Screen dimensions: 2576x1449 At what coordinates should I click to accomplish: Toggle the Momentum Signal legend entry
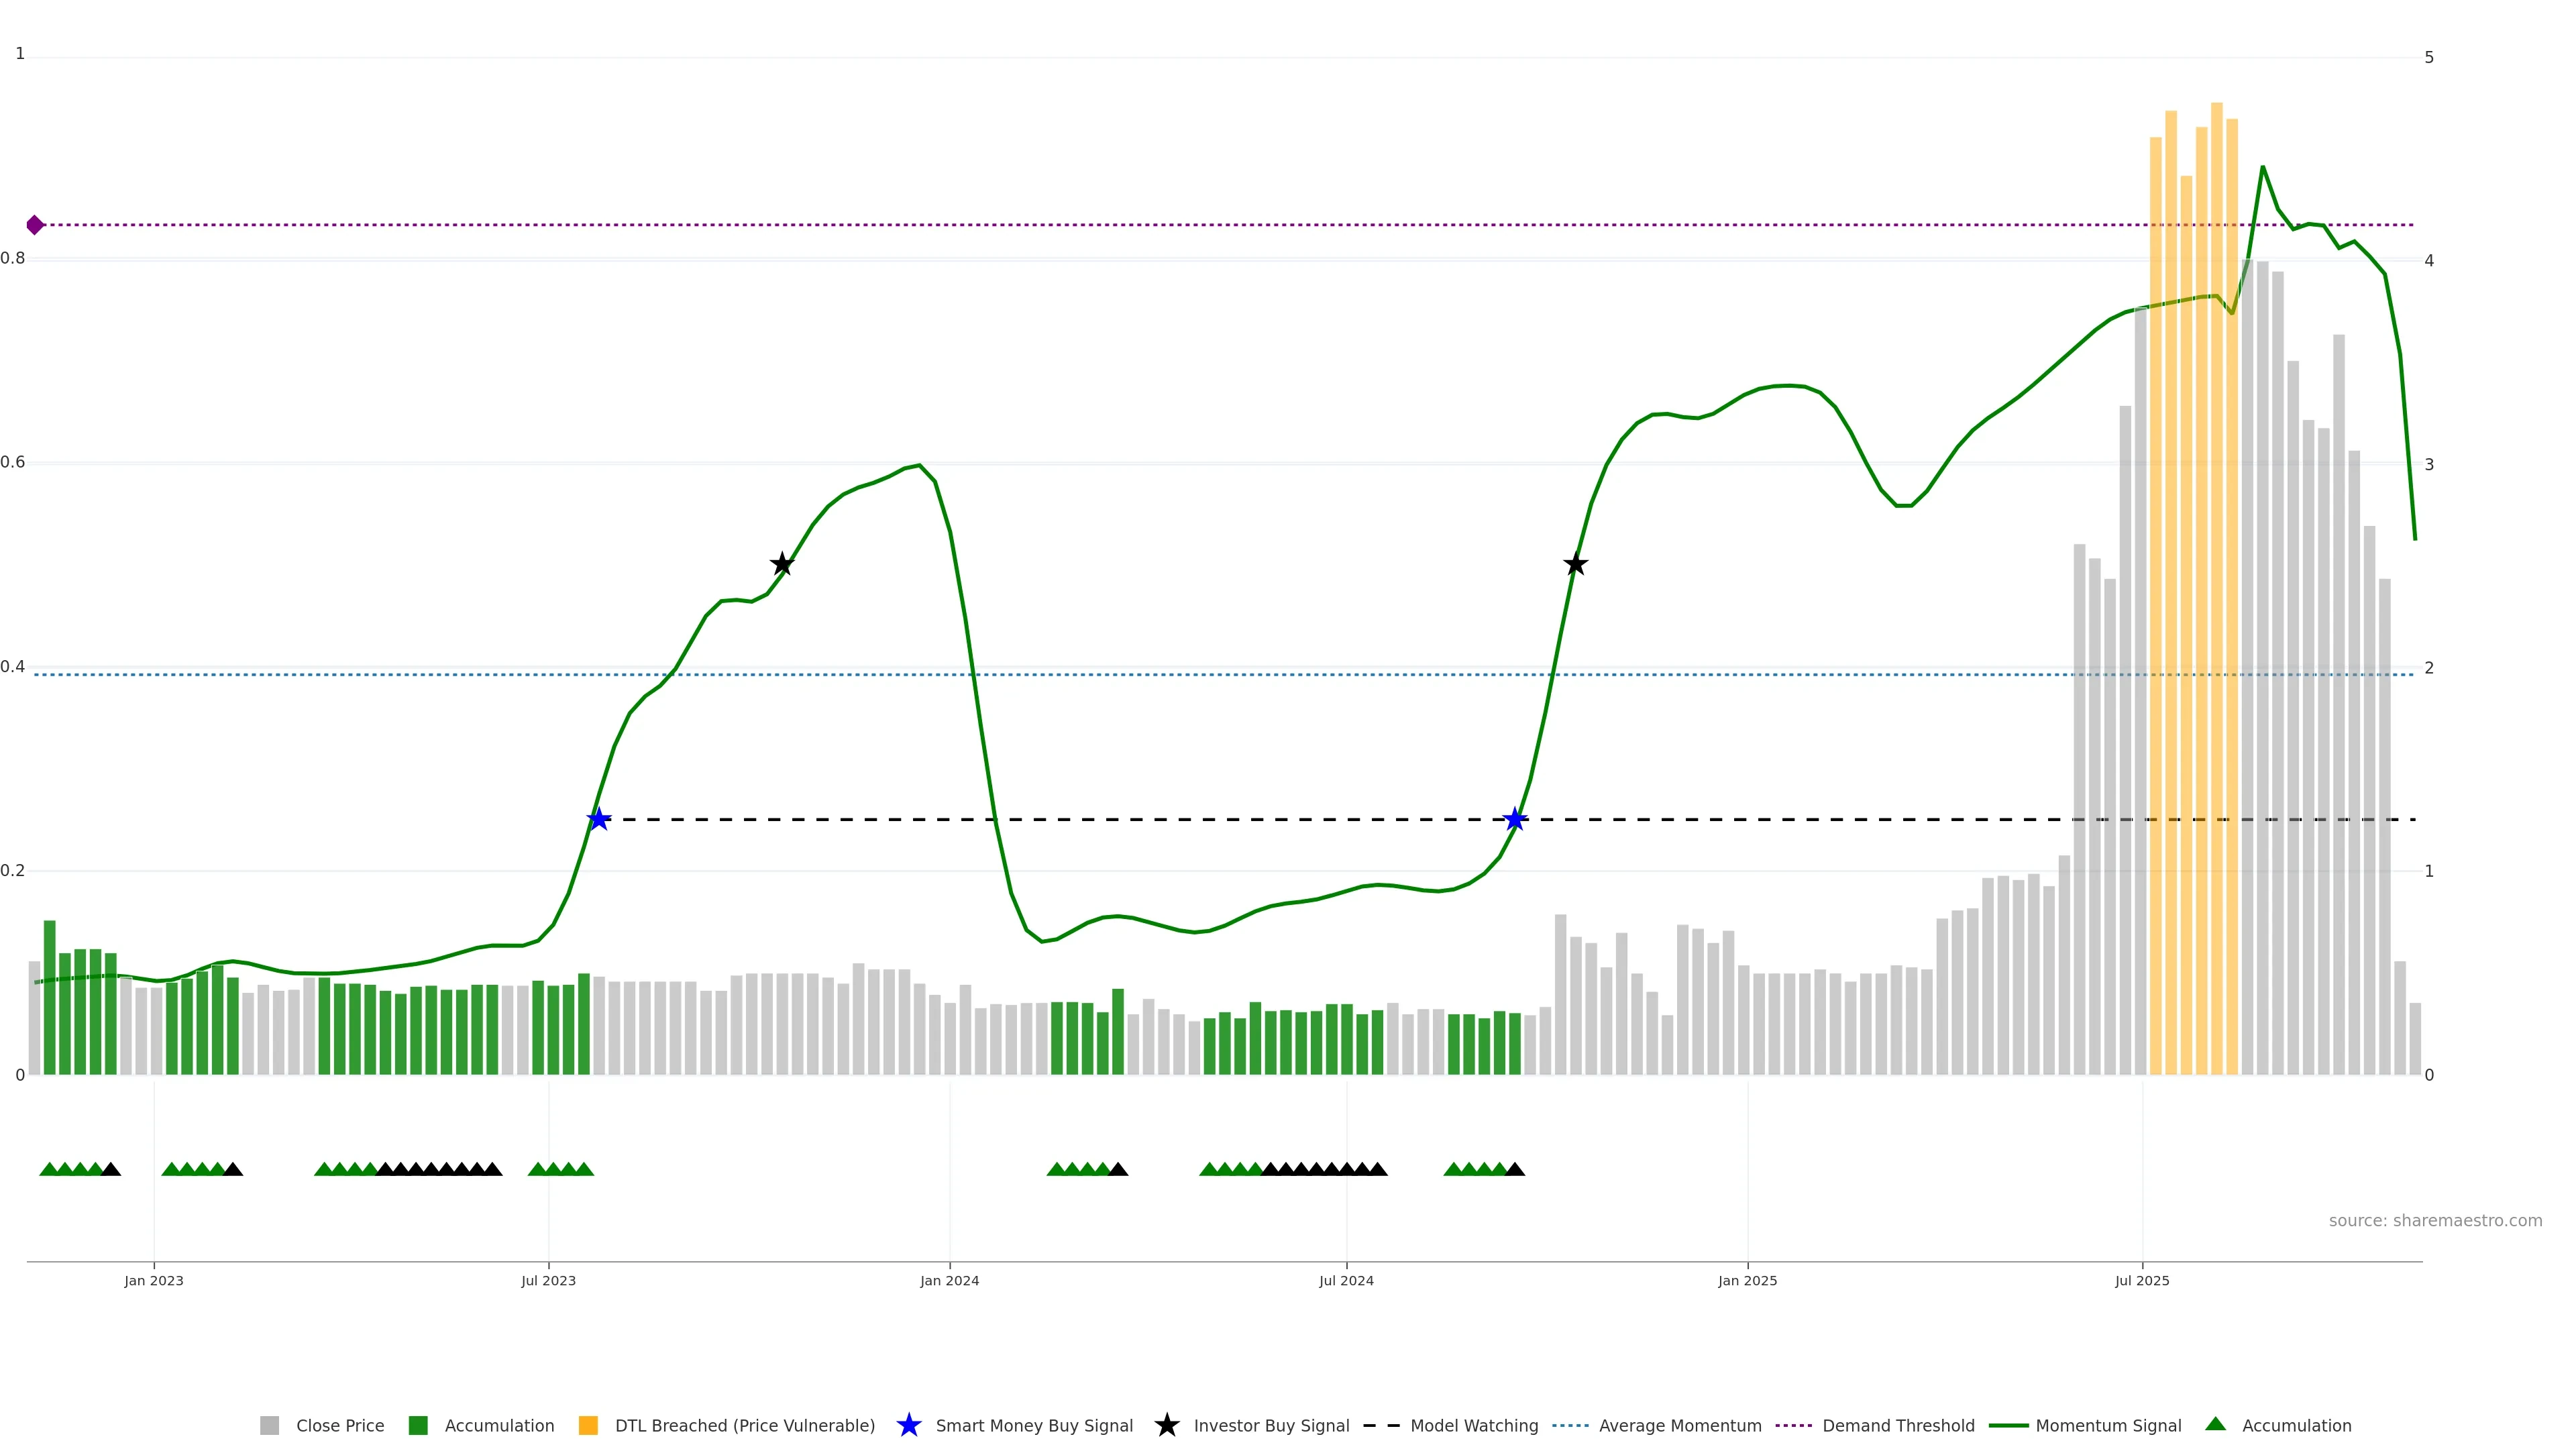2107,1425
